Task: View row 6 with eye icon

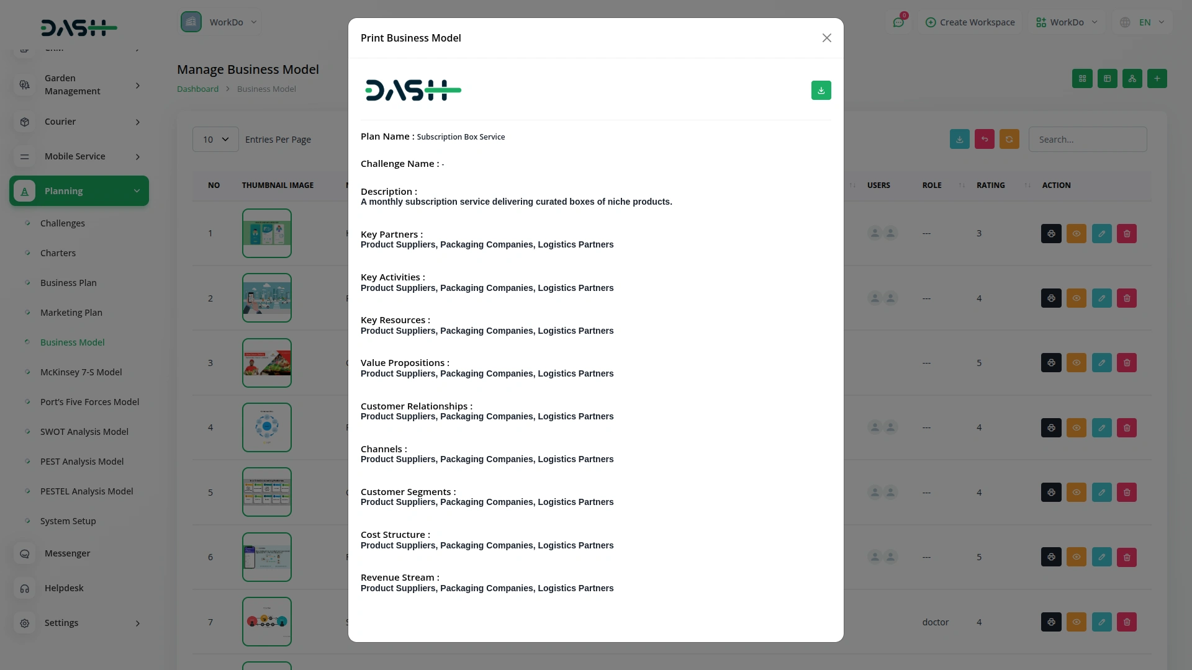Action: (x=1076, y=557)
